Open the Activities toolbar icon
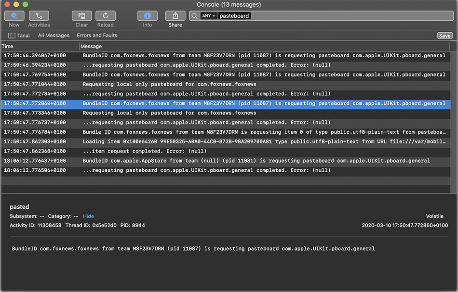This screenshot has width=458, height=292. click(39, 16)
